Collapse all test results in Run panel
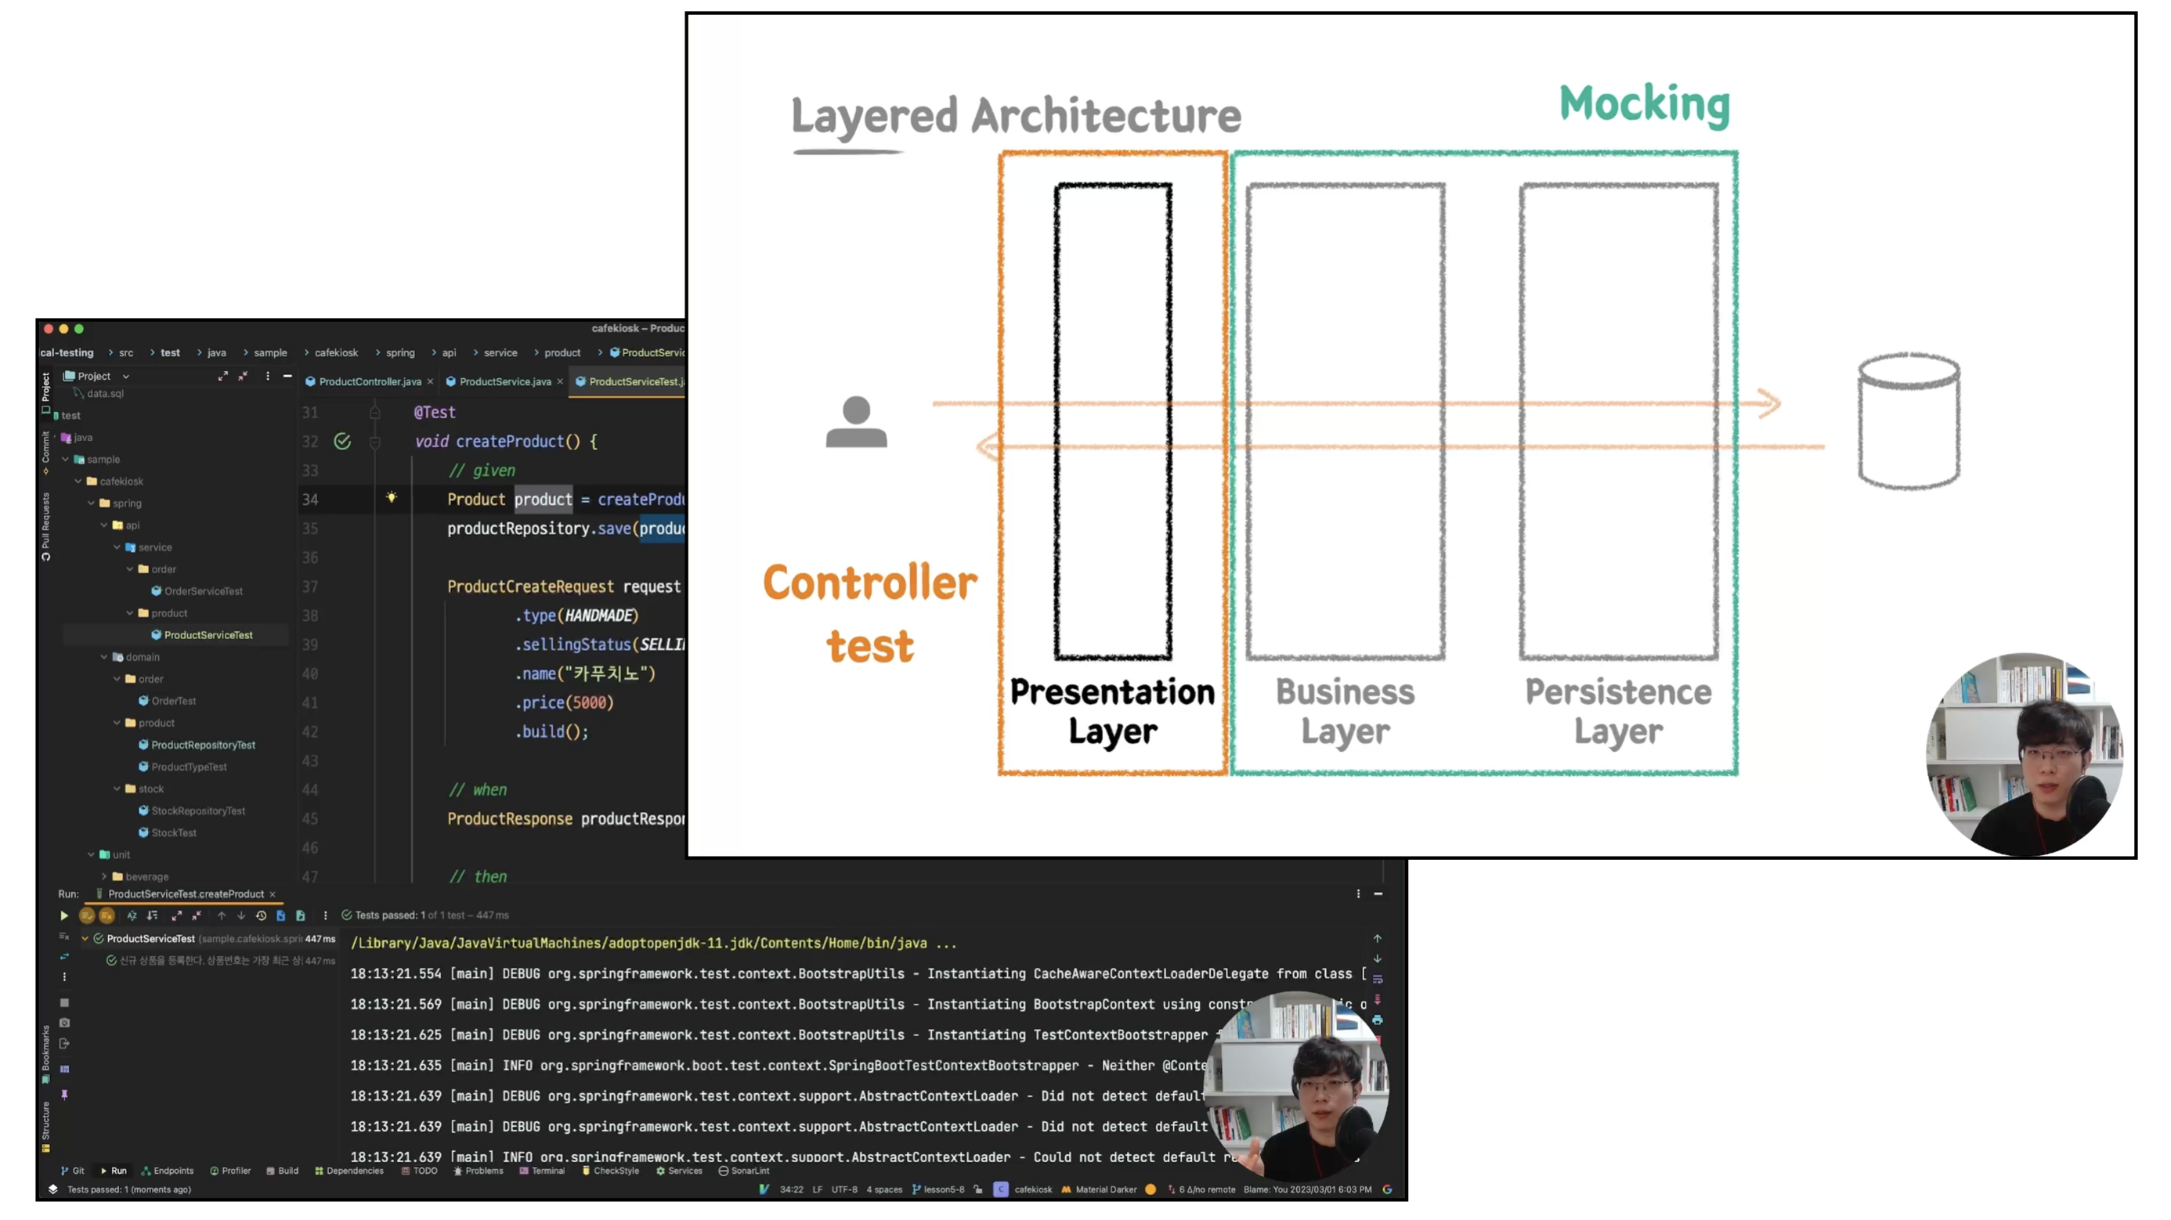This screenshot has width=2171, height=1220. tap(197, 915)
